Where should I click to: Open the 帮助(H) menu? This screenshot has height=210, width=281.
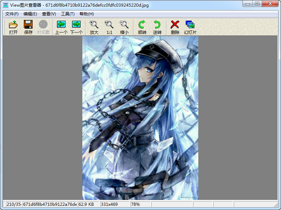tap(87, 14)
